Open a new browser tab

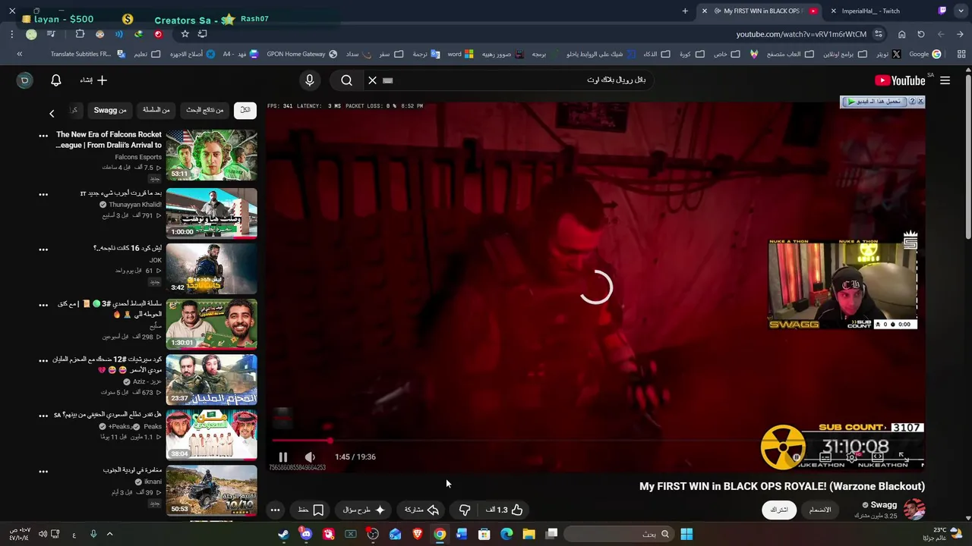685,11
